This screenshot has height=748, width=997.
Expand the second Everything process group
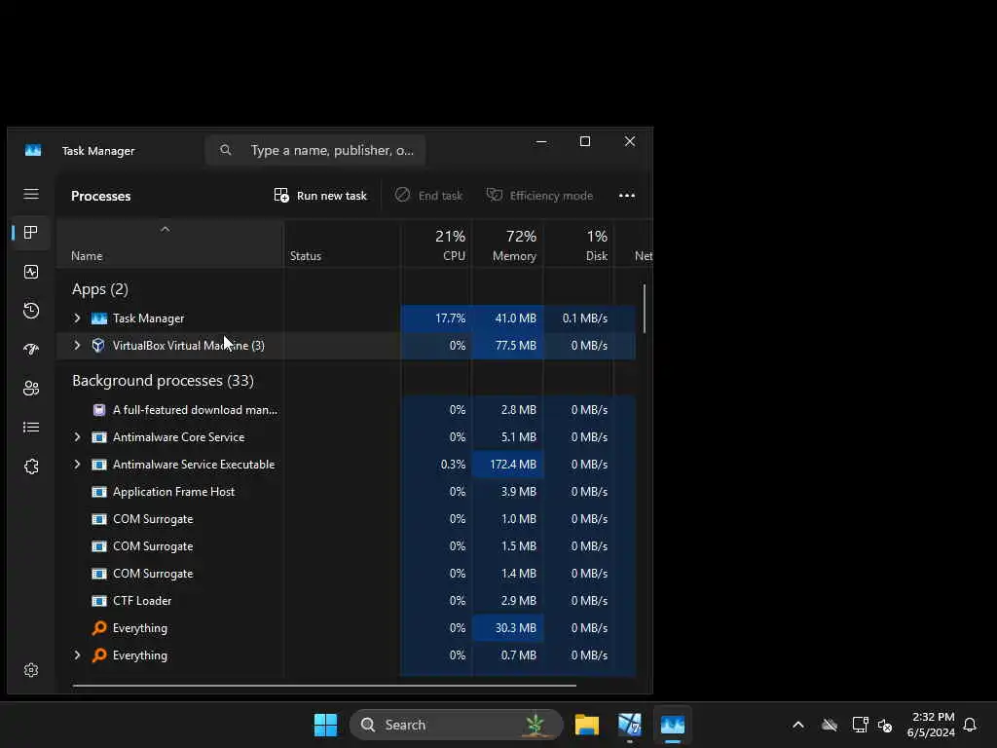(x=77, y=655)
